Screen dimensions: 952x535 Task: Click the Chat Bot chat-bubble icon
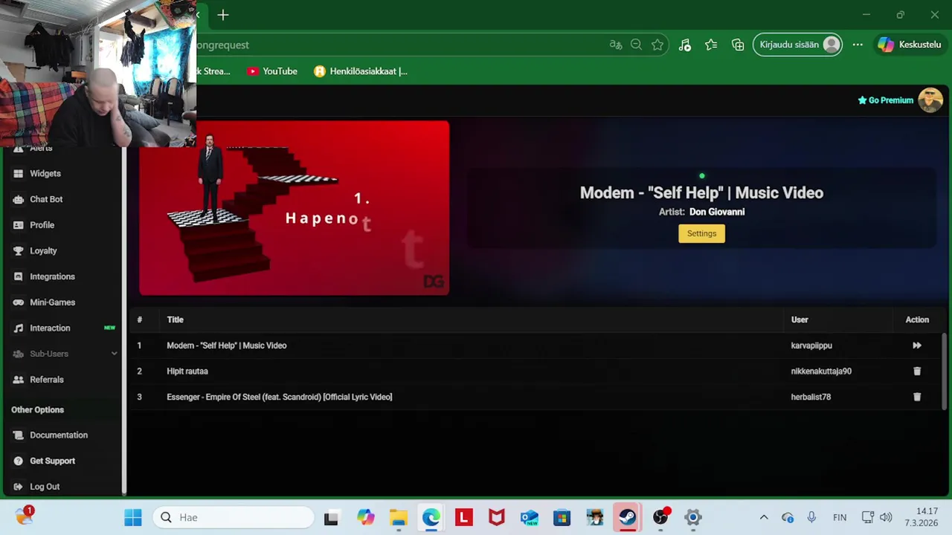pyautogui.click(x=18, y=199)
